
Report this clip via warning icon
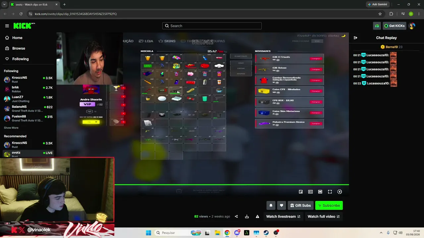(257, 217)
